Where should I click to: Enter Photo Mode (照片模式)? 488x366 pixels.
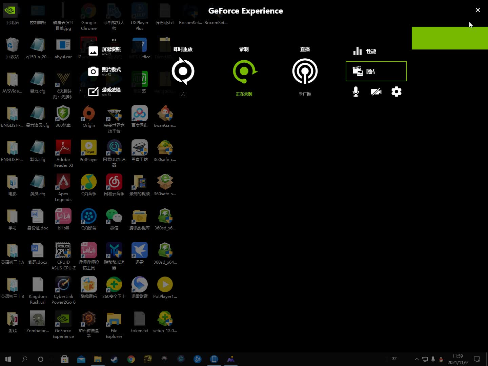[105, 71]
